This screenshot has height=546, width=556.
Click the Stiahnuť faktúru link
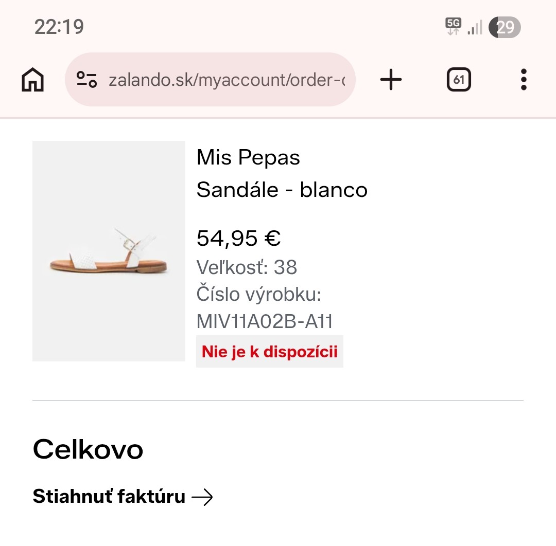(109, 497)
